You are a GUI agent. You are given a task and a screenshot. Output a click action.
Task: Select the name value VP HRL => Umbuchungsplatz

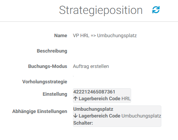pos(105,36)
